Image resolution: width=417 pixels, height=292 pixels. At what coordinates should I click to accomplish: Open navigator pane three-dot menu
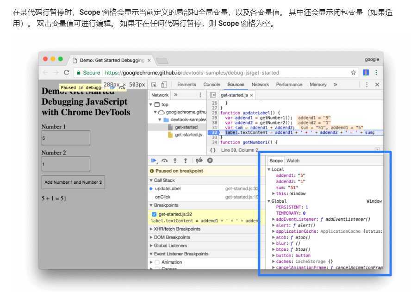[x=200, y=95]
